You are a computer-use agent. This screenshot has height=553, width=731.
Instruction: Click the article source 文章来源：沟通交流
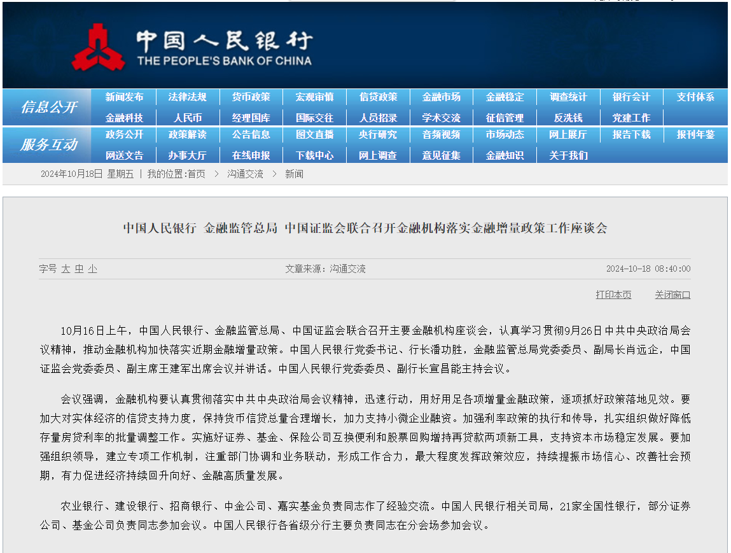[x=325, y=269]
